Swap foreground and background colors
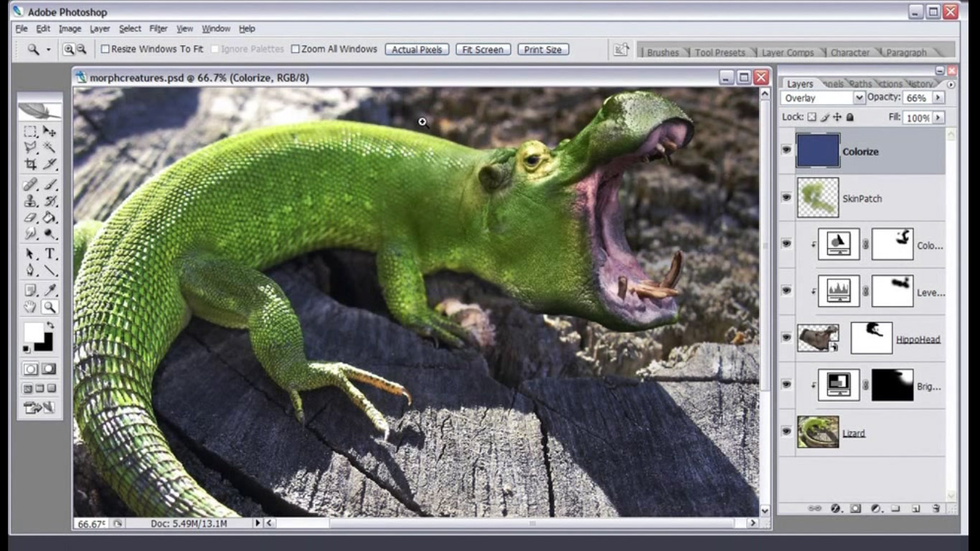Screen dimensions: 980x551 [x=50, y=326]
